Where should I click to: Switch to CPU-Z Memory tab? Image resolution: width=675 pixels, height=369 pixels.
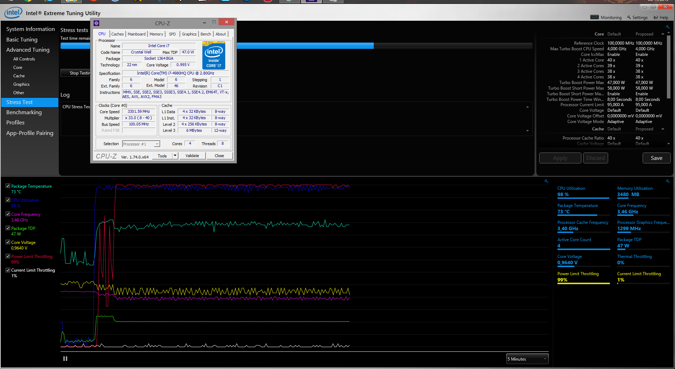point(156,34)
